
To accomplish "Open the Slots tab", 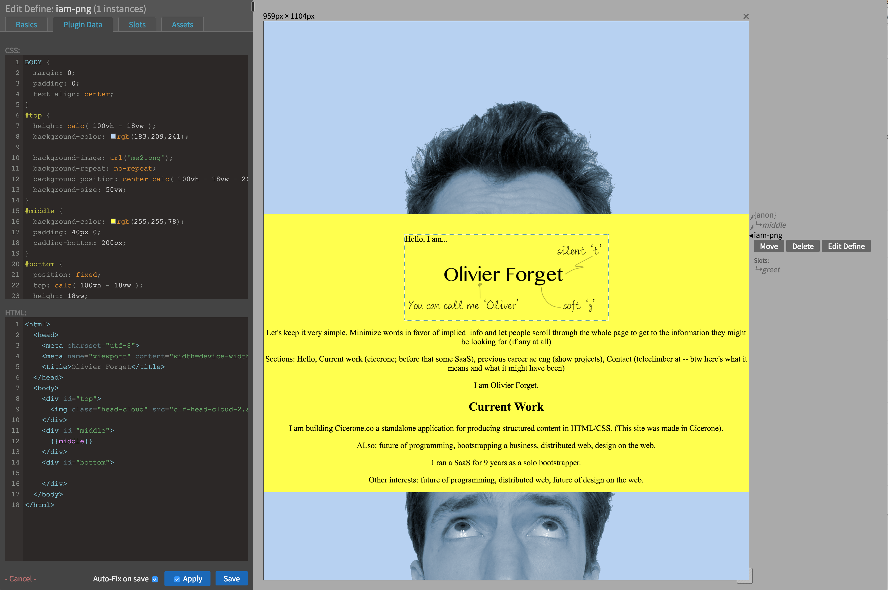I will click(137, 25).
